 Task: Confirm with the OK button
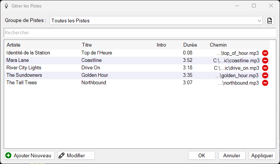pyautogui.click(x=202, y=155)
